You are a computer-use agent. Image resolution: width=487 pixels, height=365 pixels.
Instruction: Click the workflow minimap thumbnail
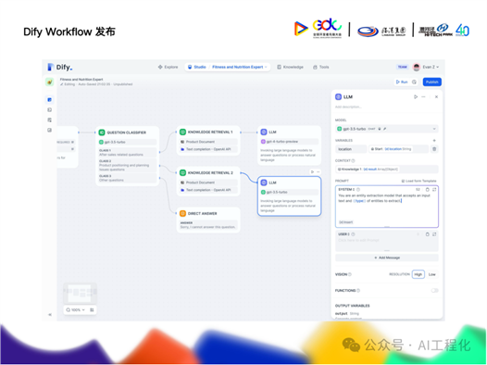click(x=81, y=293)
